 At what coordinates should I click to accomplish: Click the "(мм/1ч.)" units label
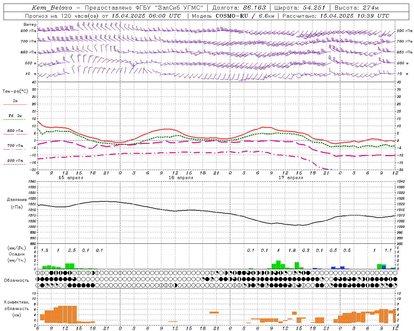coord(17,260)
